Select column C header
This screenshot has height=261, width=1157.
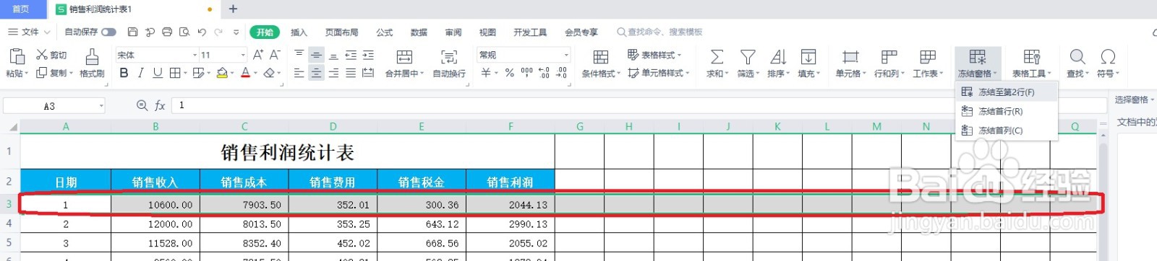(244, 127)
